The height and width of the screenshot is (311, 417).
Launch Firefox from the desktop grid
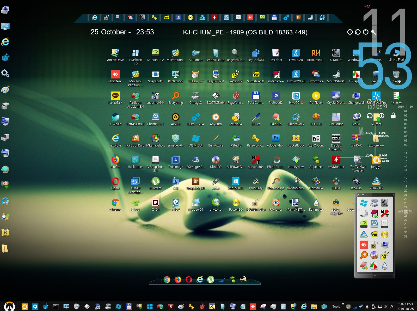tap(115, 162)
